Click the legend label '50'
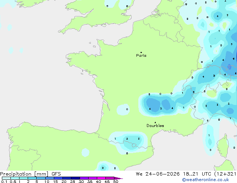The width and height of the screenshot is (237, 183). pos(116,182)
